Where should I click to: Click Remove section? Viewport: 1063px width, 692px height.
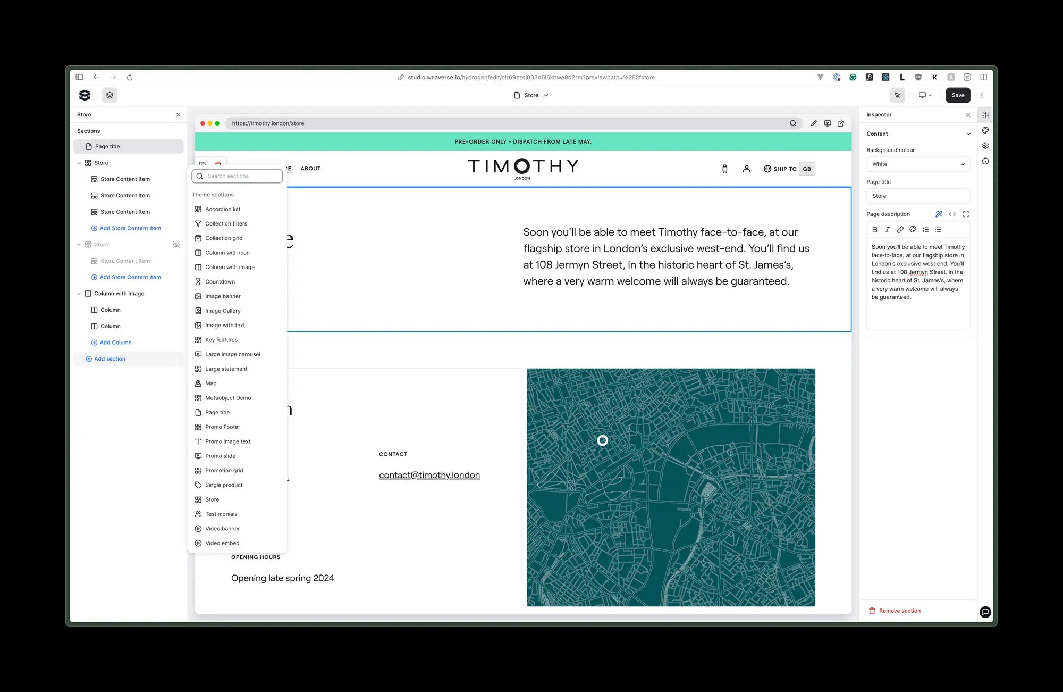point(899,611)
